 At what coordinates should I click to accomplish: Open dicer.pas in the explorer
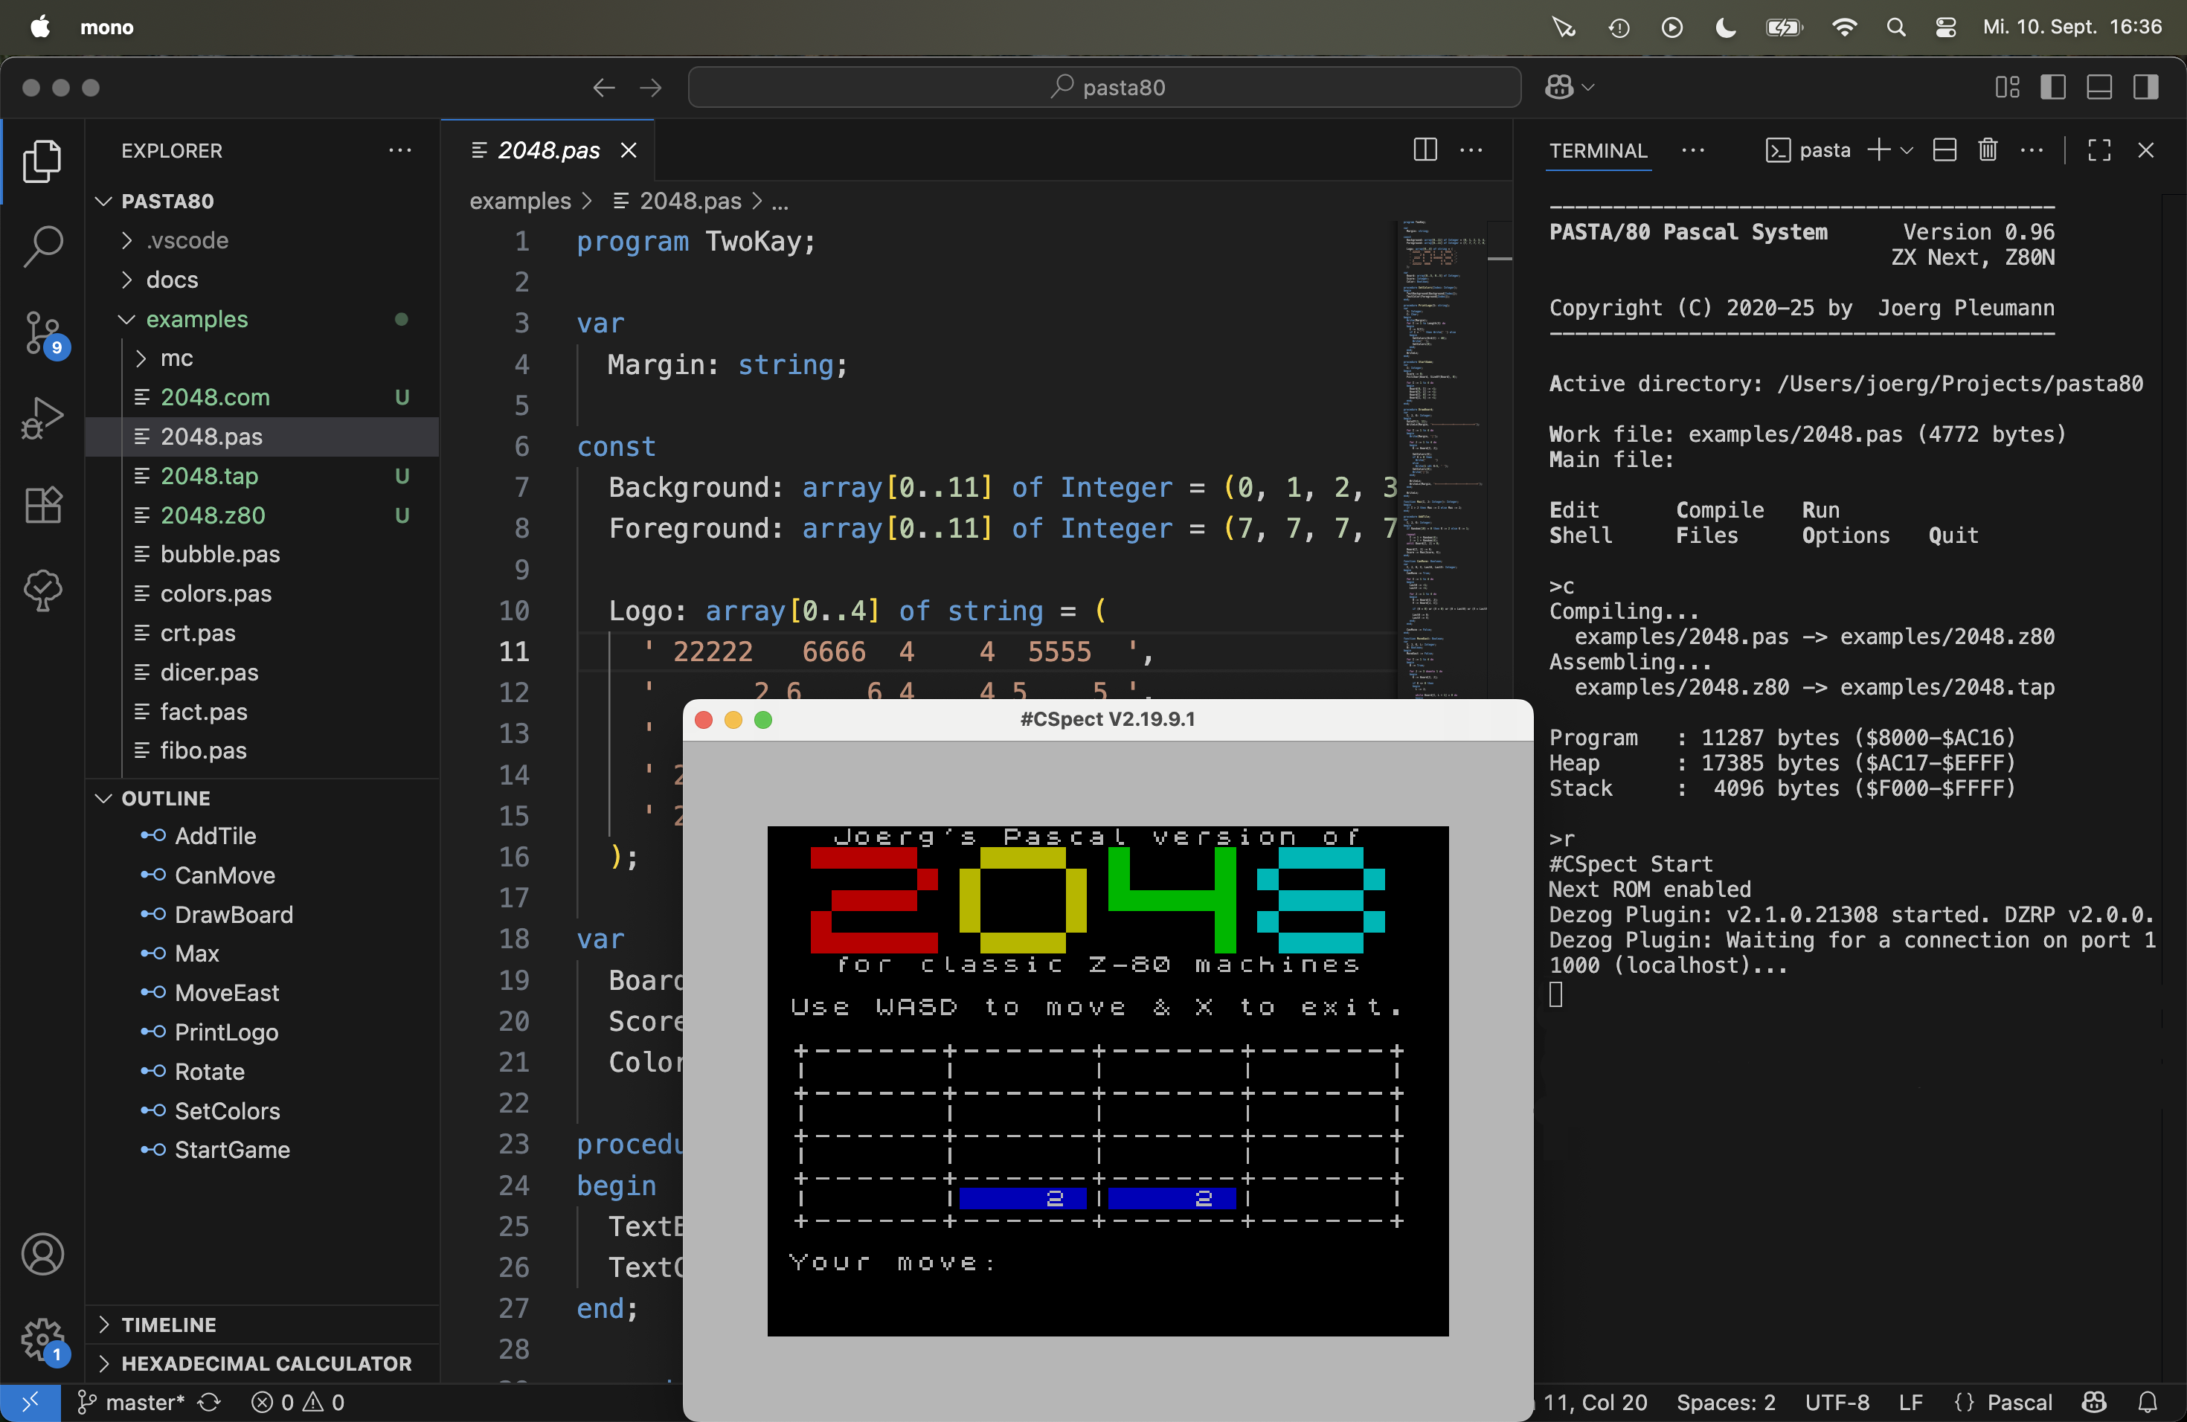coord(262,672)
